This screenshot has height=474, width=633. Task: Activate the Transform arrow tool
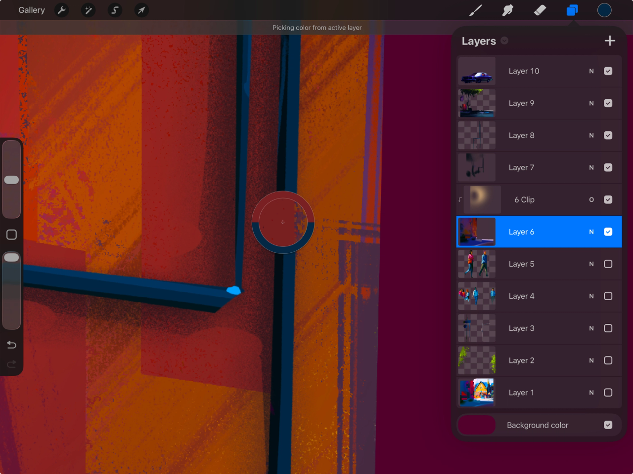tap(141, 10)
